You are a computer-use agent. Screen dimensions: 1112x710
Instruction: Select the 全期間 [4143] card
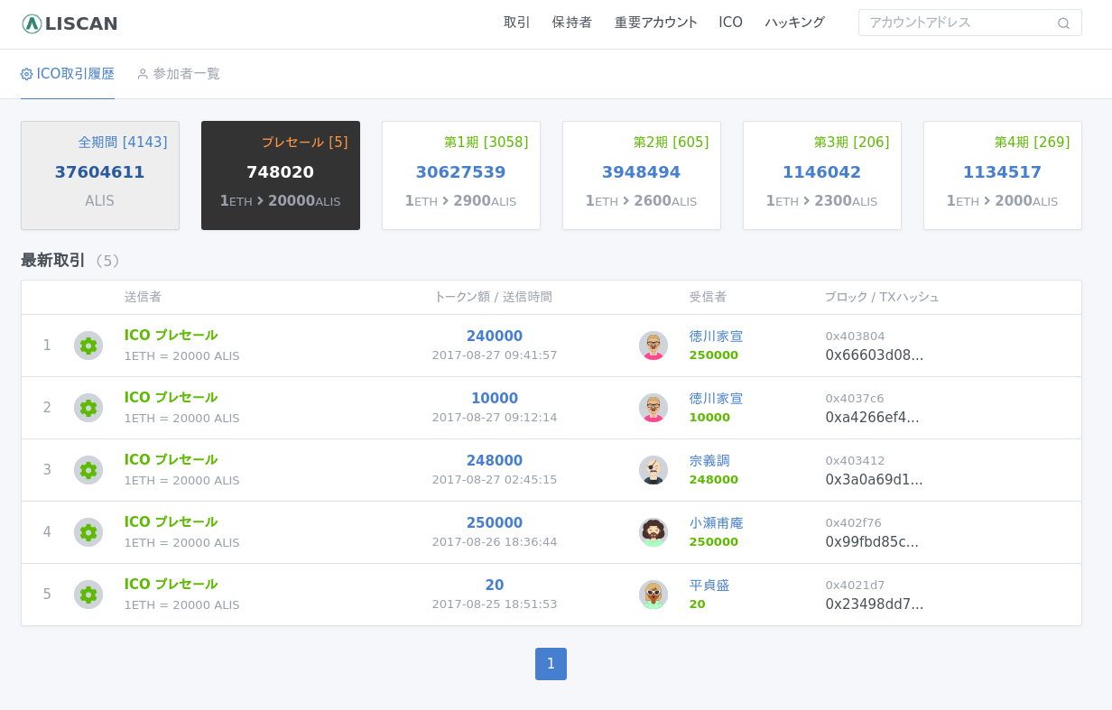(x=100, y=175)
